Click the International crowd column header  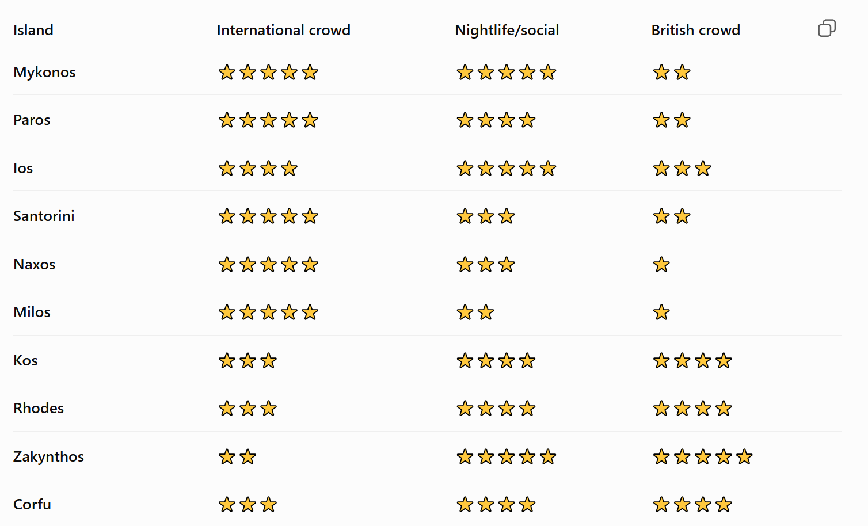(283, 30)
